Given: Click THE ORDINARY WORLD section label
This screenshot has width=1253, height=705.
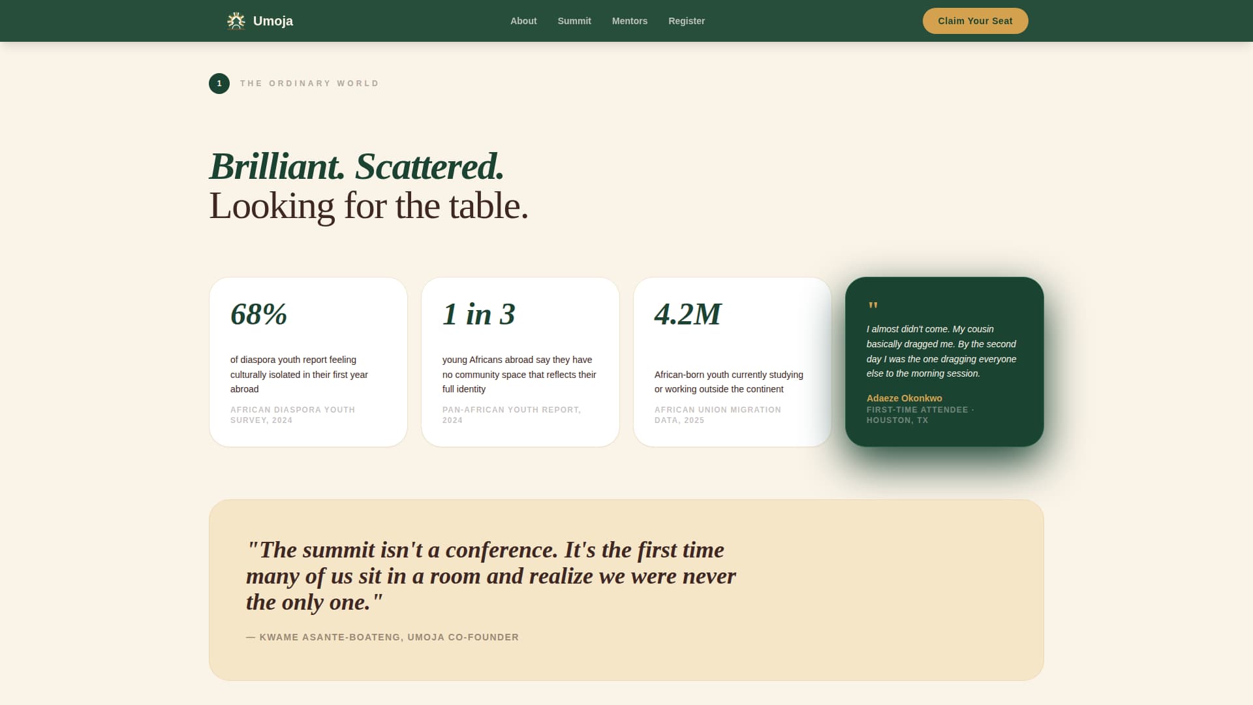Looking at the screenshot, I should click(x=309, y=84).
